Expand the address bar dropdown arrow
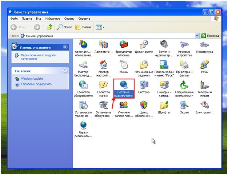Image resolution: width=228 pixels, height=175 pixels. [x=197, y=36]
